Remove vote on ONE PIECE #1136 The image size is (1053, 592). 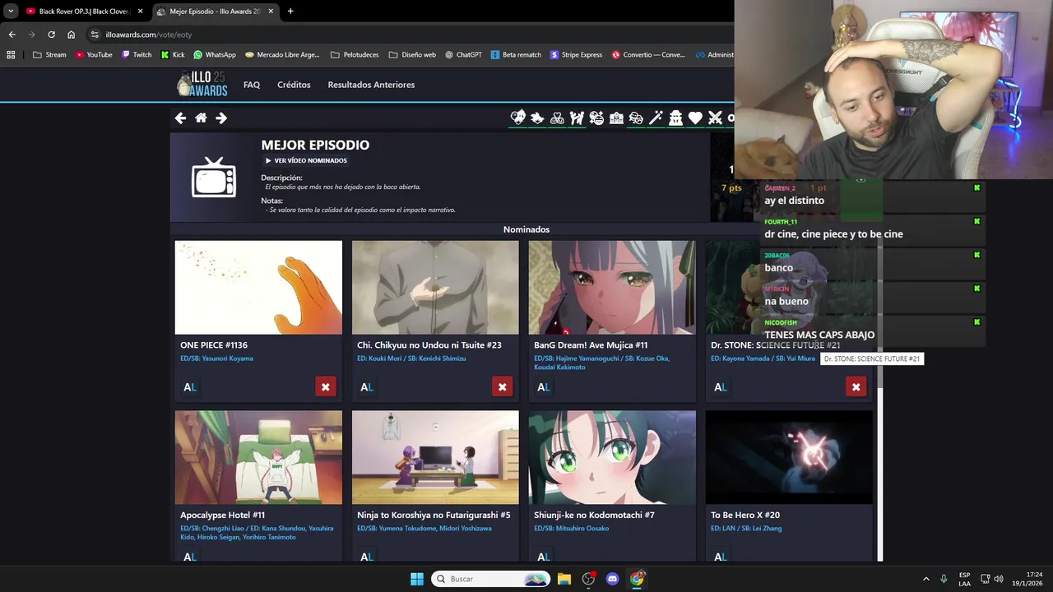326,386
